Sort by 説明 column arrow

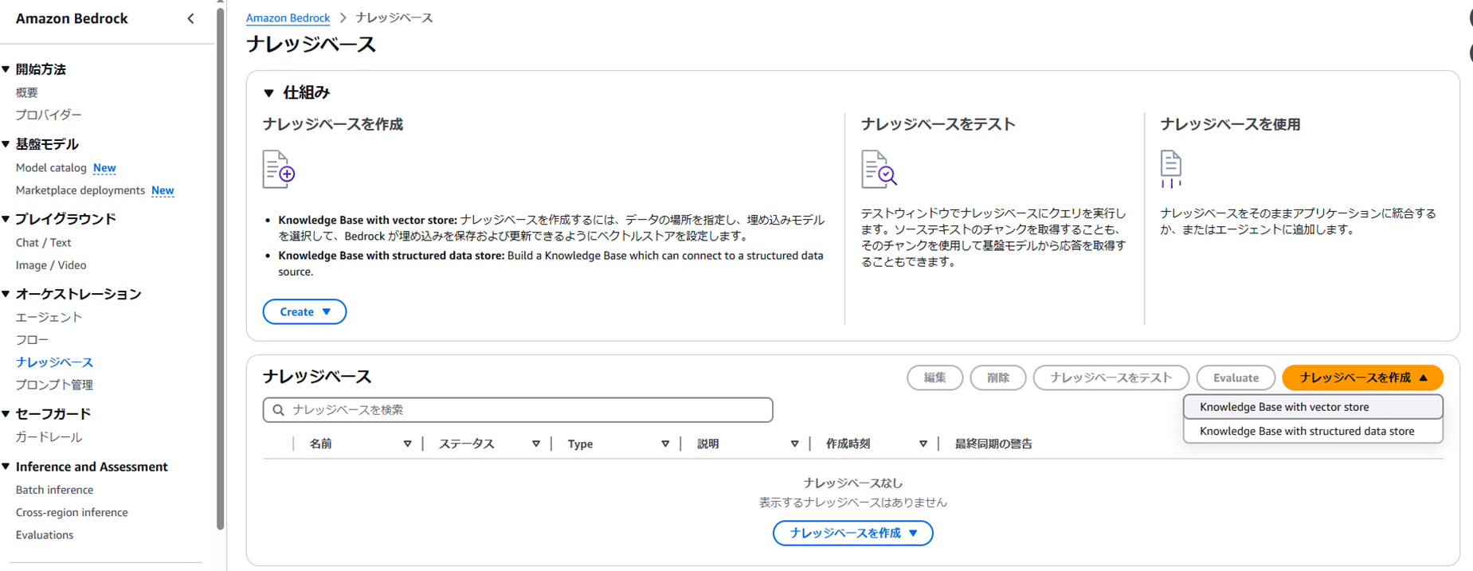(794, 444)
